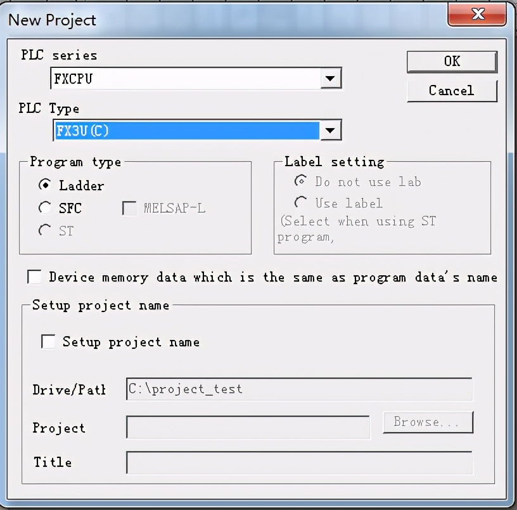This screenshot has width=517, height=510.
Task: Confirm the new project with OK
Action: (x=452, y=62)
